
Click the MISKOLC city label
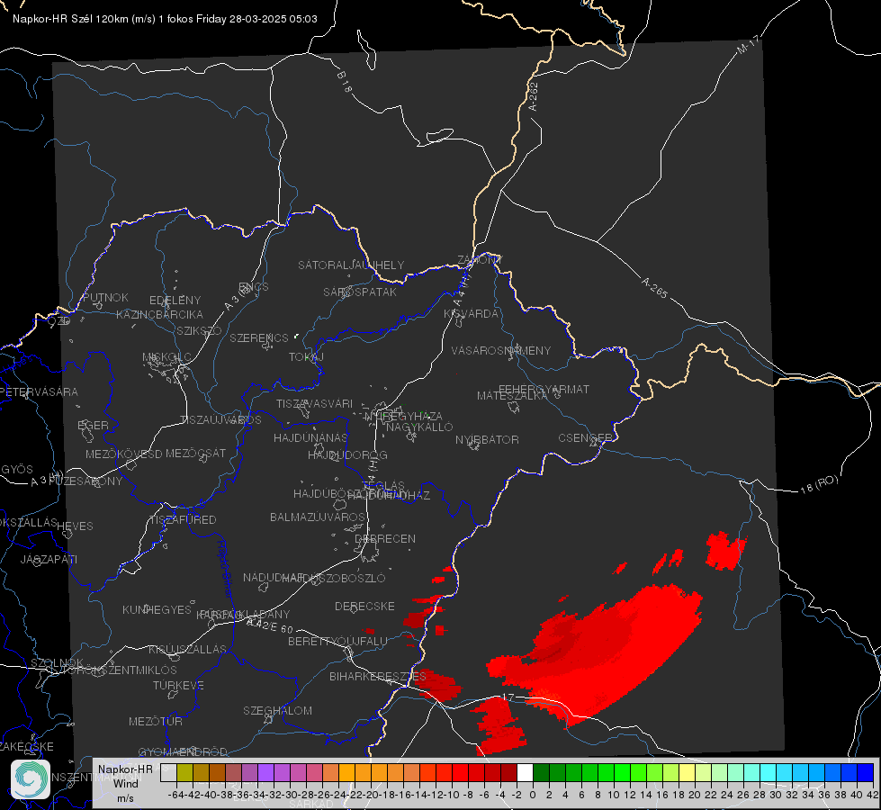click(166, 357)
